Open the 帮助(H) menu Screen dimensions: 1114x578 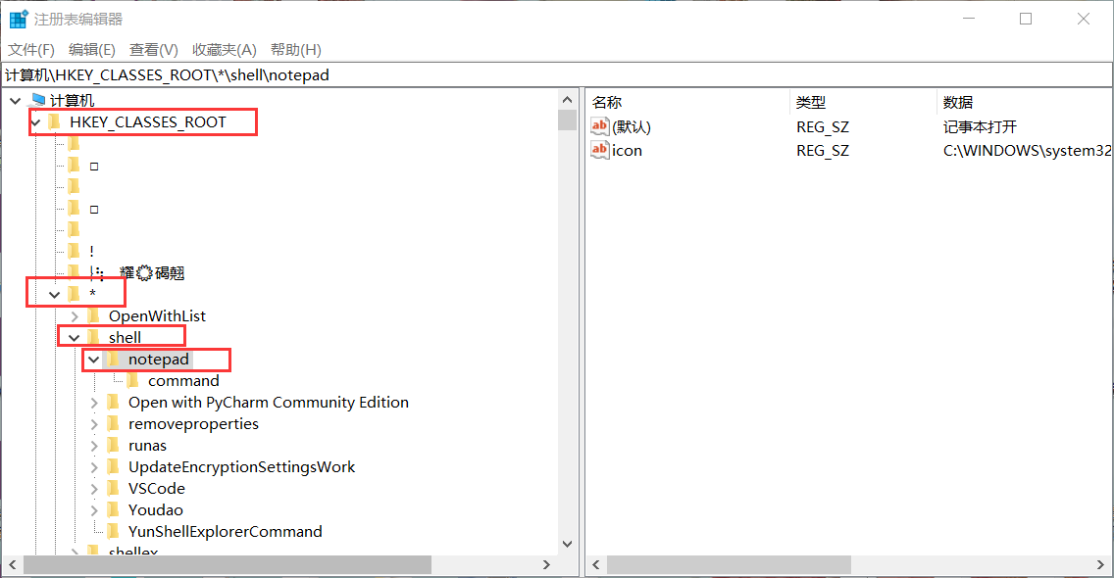pos(295,50)
